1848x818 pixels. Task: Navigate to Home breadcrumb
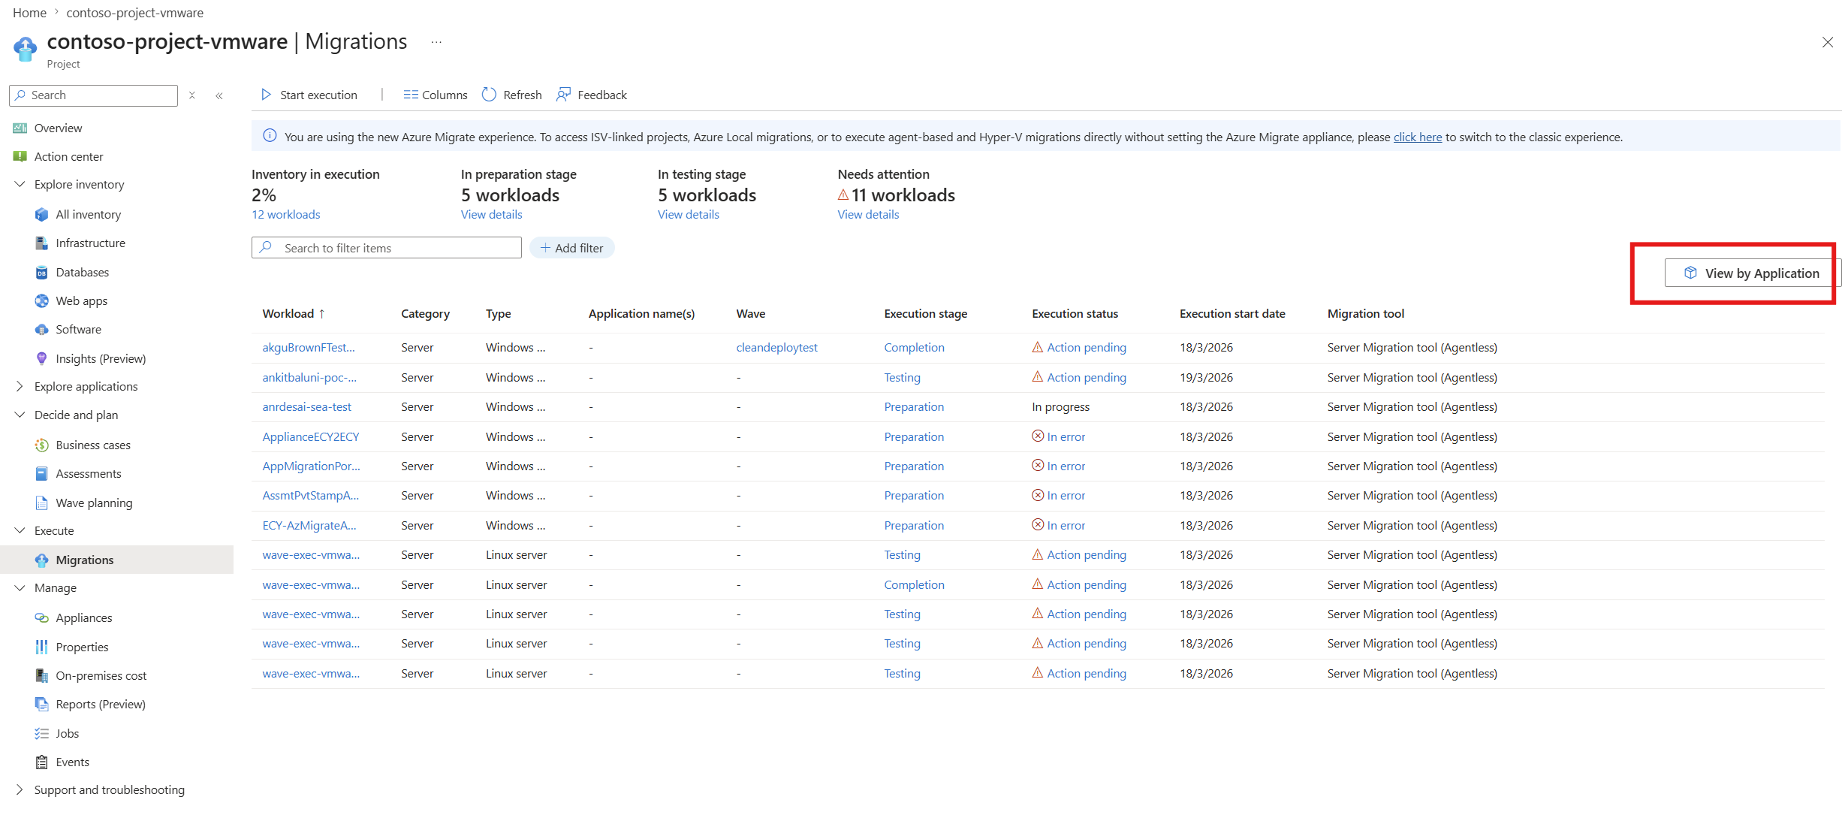pyautogui.click(x=30, y=13)
